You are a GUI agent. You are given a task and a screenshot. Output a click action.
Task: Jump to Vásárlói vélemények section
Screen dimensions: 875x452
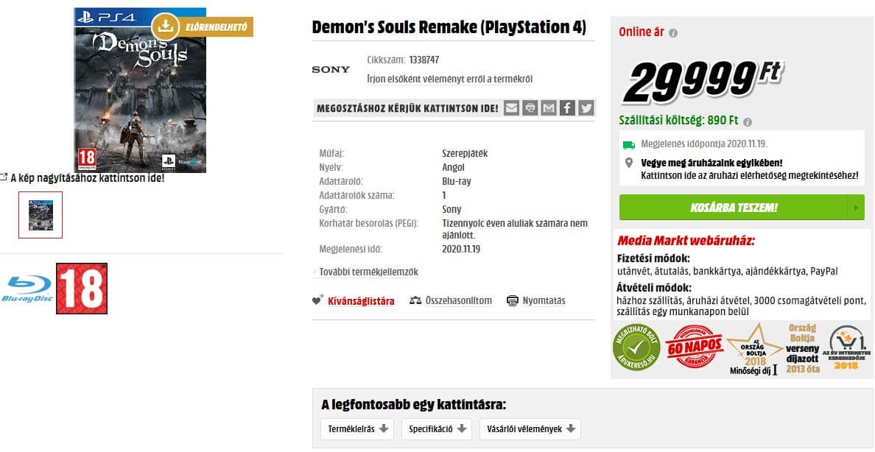click(x=530, y=429)
